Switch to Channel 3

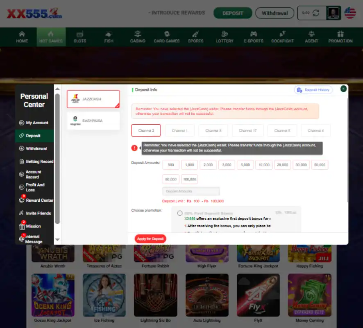[x=213, y=130]
